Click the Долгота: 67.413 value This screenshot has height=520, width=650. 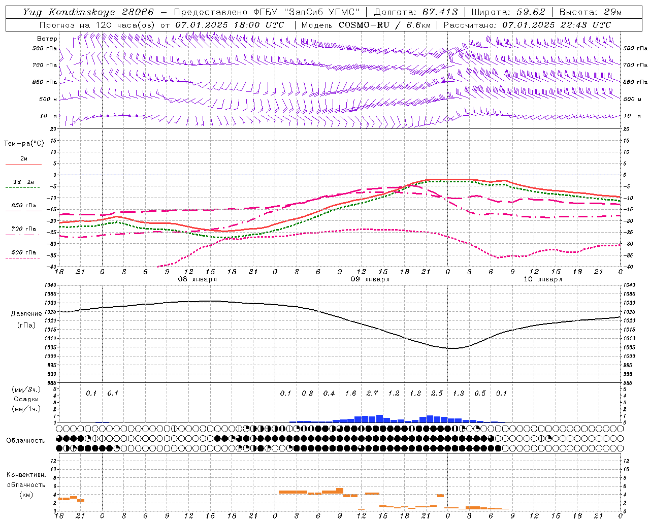point(415,12)
